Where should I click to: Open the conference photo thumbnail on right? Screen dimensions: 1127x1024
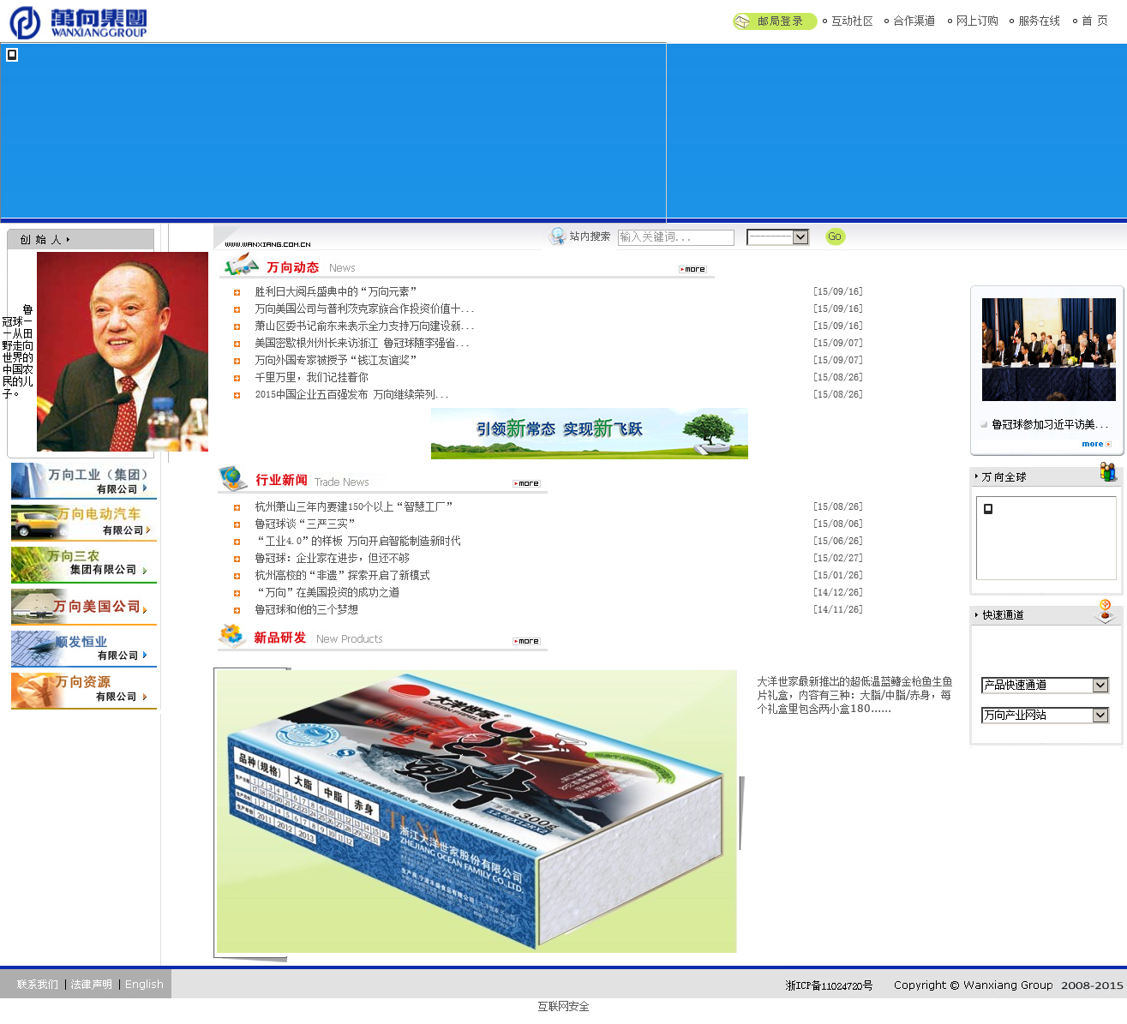(x=1049, y=350)
